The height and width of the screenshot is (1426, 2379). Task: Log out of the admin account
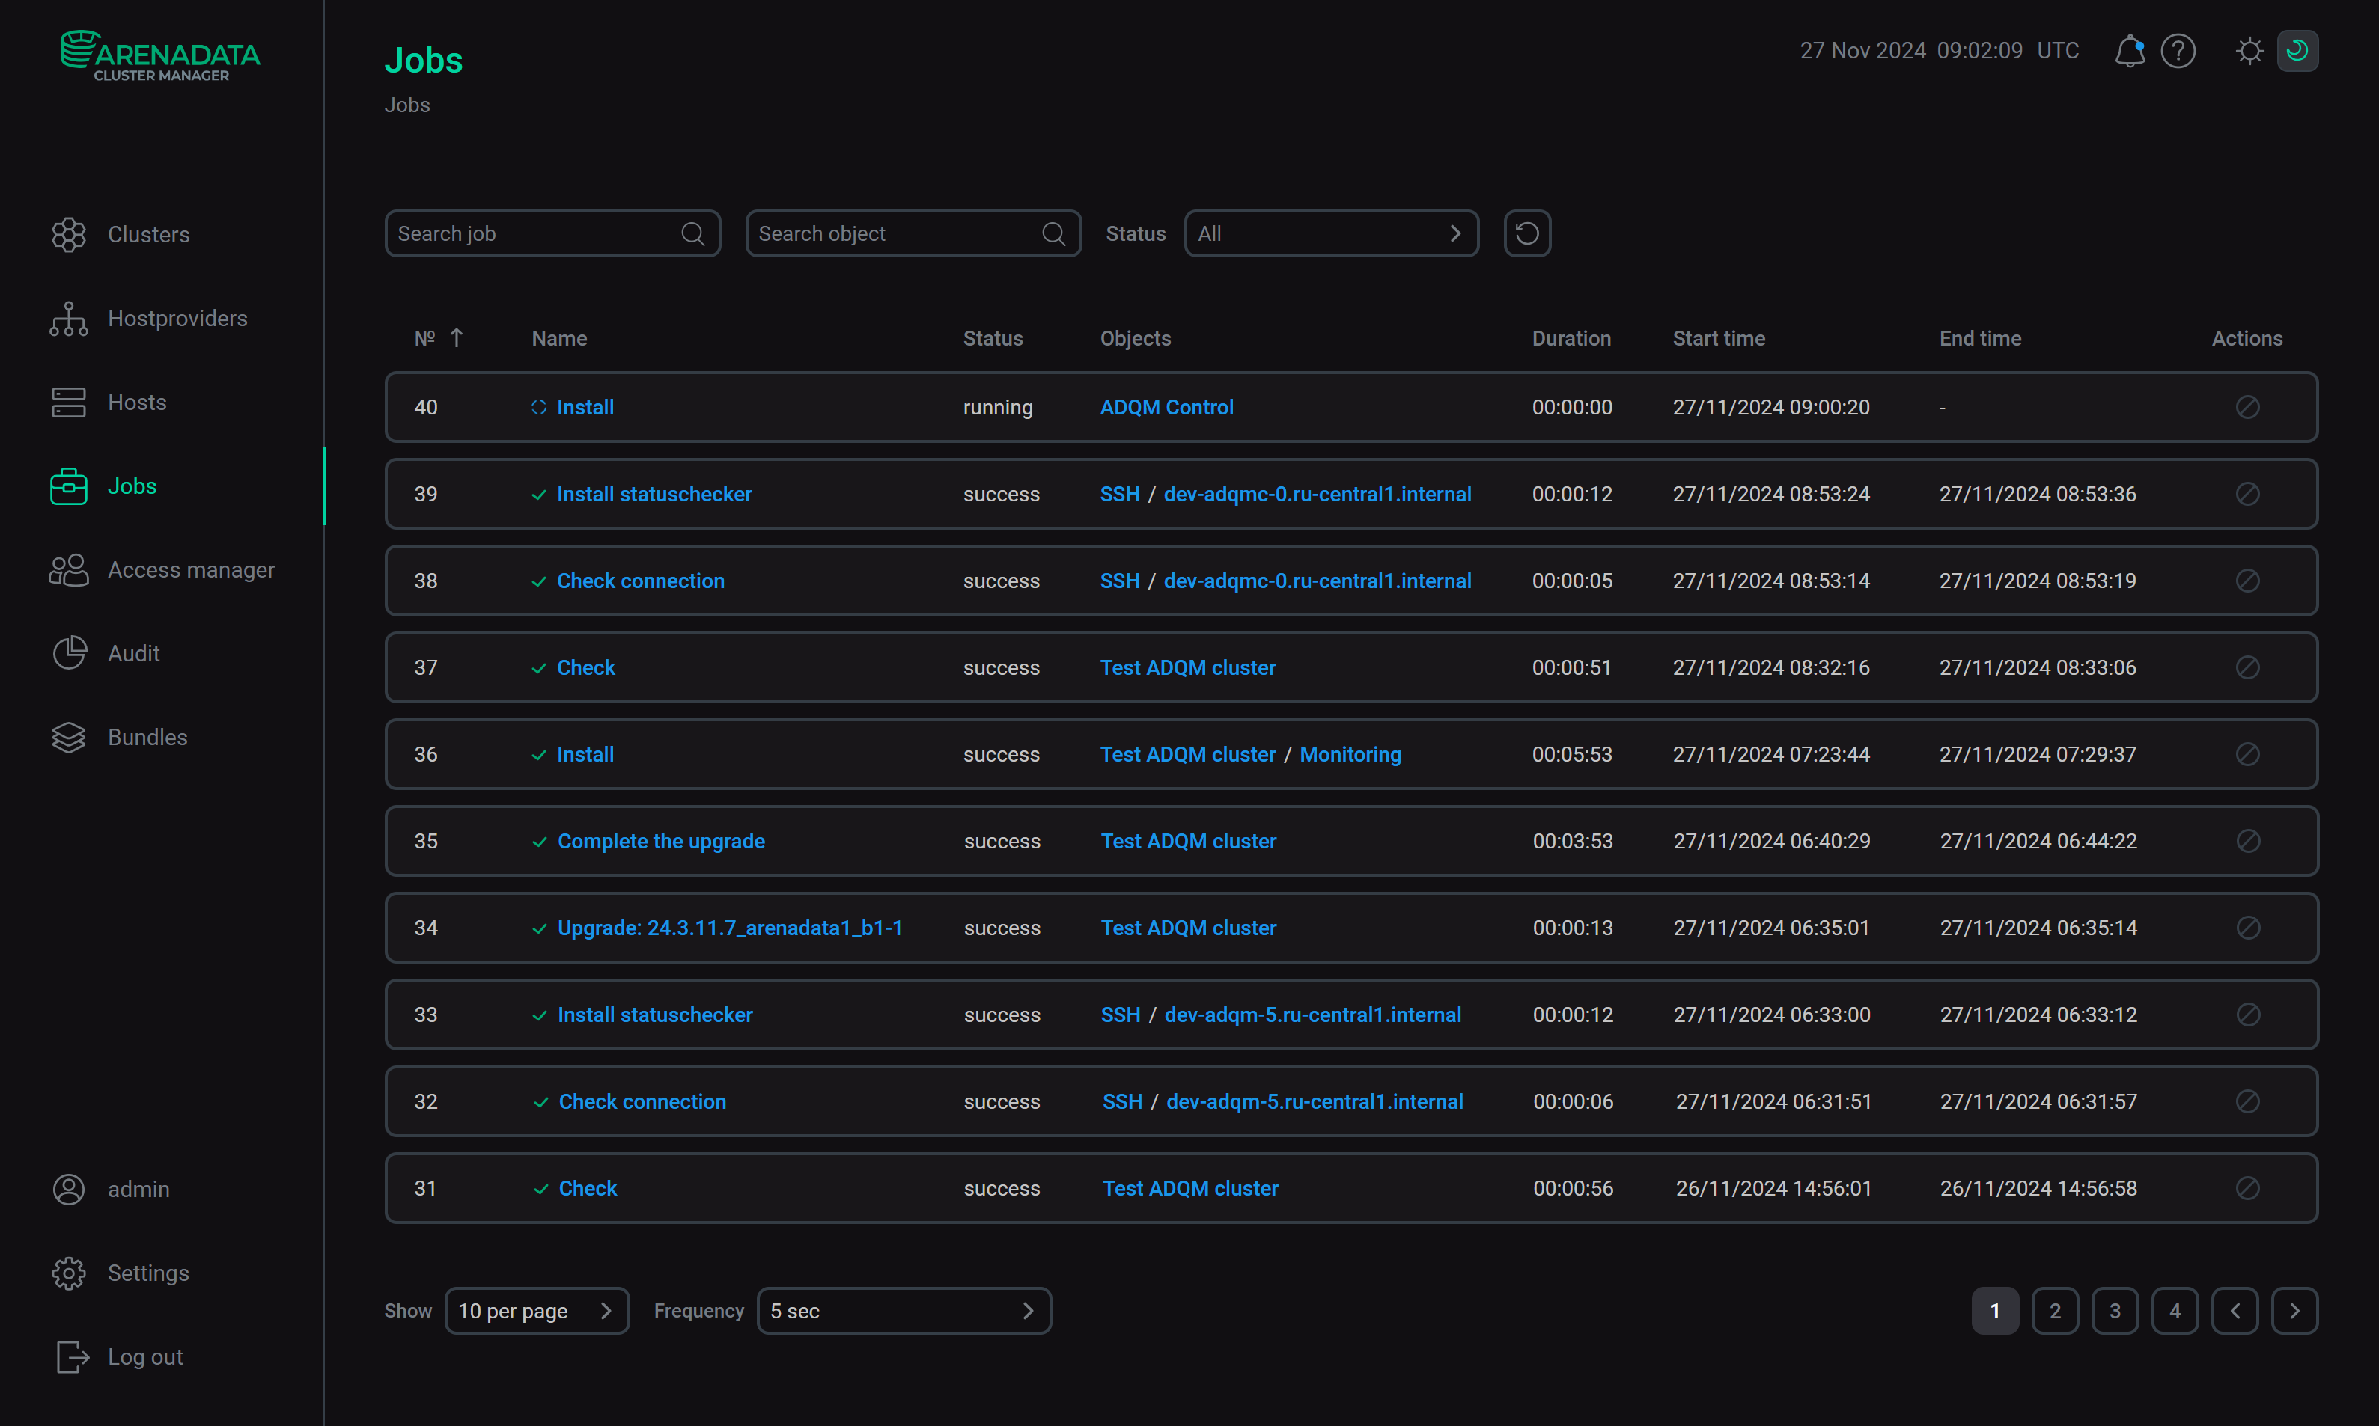(144, 1356)
